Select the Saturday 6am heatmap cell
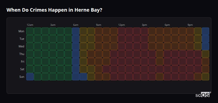The width and height of the screenshot is (218, 103). [x=76, y=69]
